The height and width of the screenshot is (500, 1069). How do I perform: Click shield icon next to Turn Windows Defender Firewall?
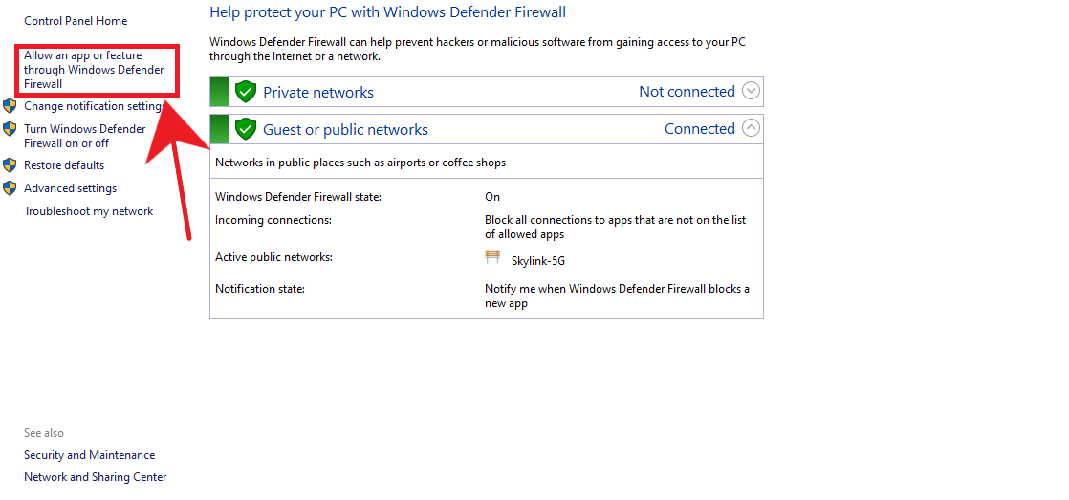click(10, 129)
